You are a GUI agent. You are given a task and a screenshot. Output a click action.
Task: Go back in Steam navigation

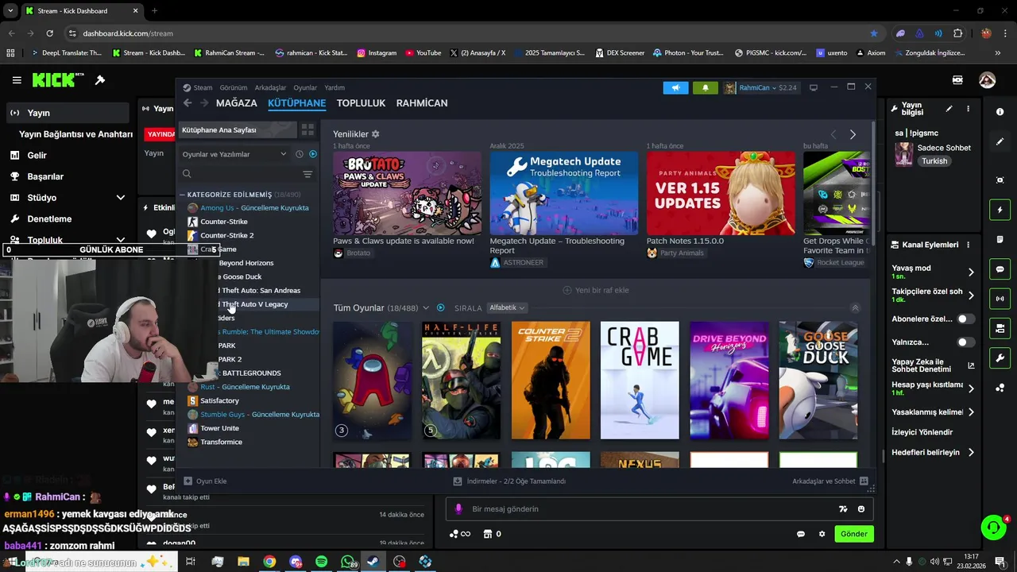coord(188,103)
